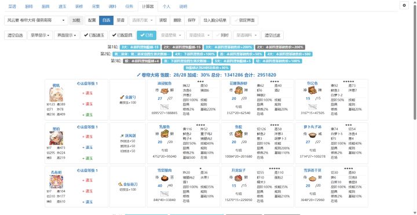417x215 pixels.
Task: Click chef portrait above the 蒸610 stat
Action: [56, 182]
